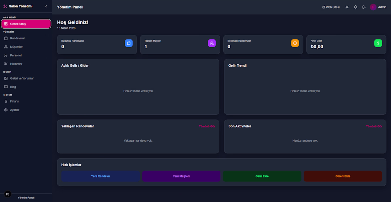
Task: Click the orange alert icon on Bekleyen Randevular
Action: pyautogui.click(x=295, y=43)
